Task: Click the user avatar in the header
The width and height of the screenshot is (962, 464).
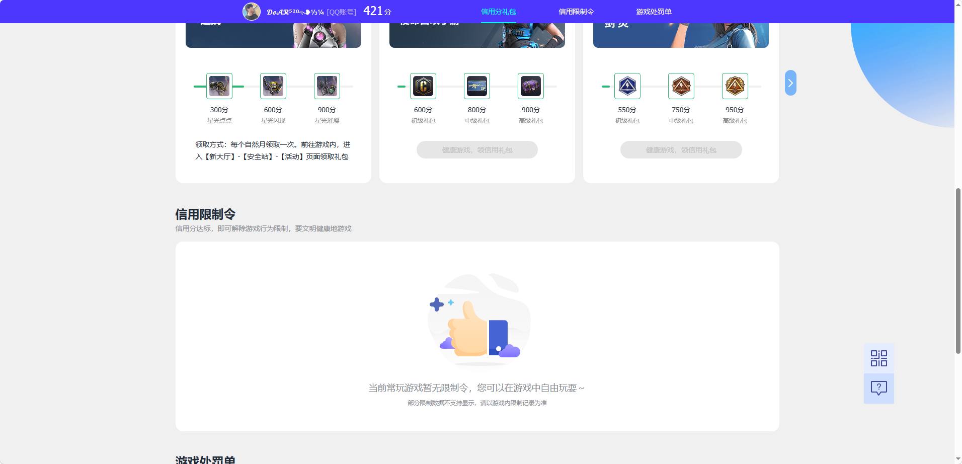Action: 252,11
